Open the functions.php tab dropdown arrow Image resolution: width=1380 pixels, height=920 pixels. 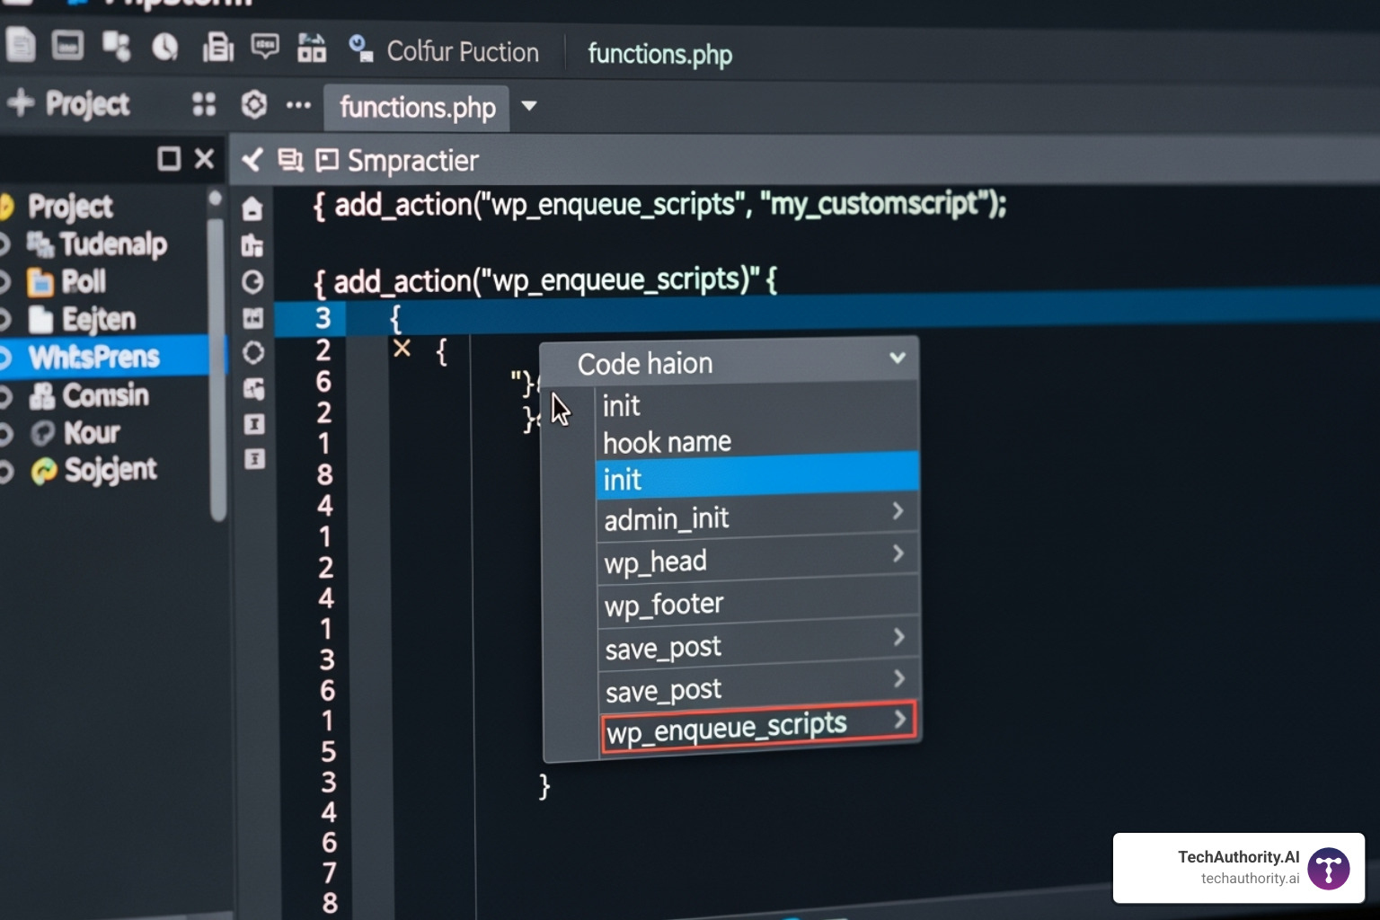pos(529,107)
